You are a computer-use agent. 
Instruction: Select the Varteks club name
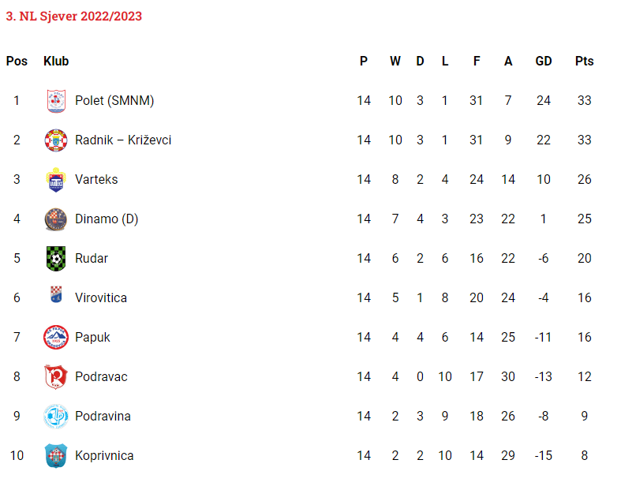click(x=96, y=179)
